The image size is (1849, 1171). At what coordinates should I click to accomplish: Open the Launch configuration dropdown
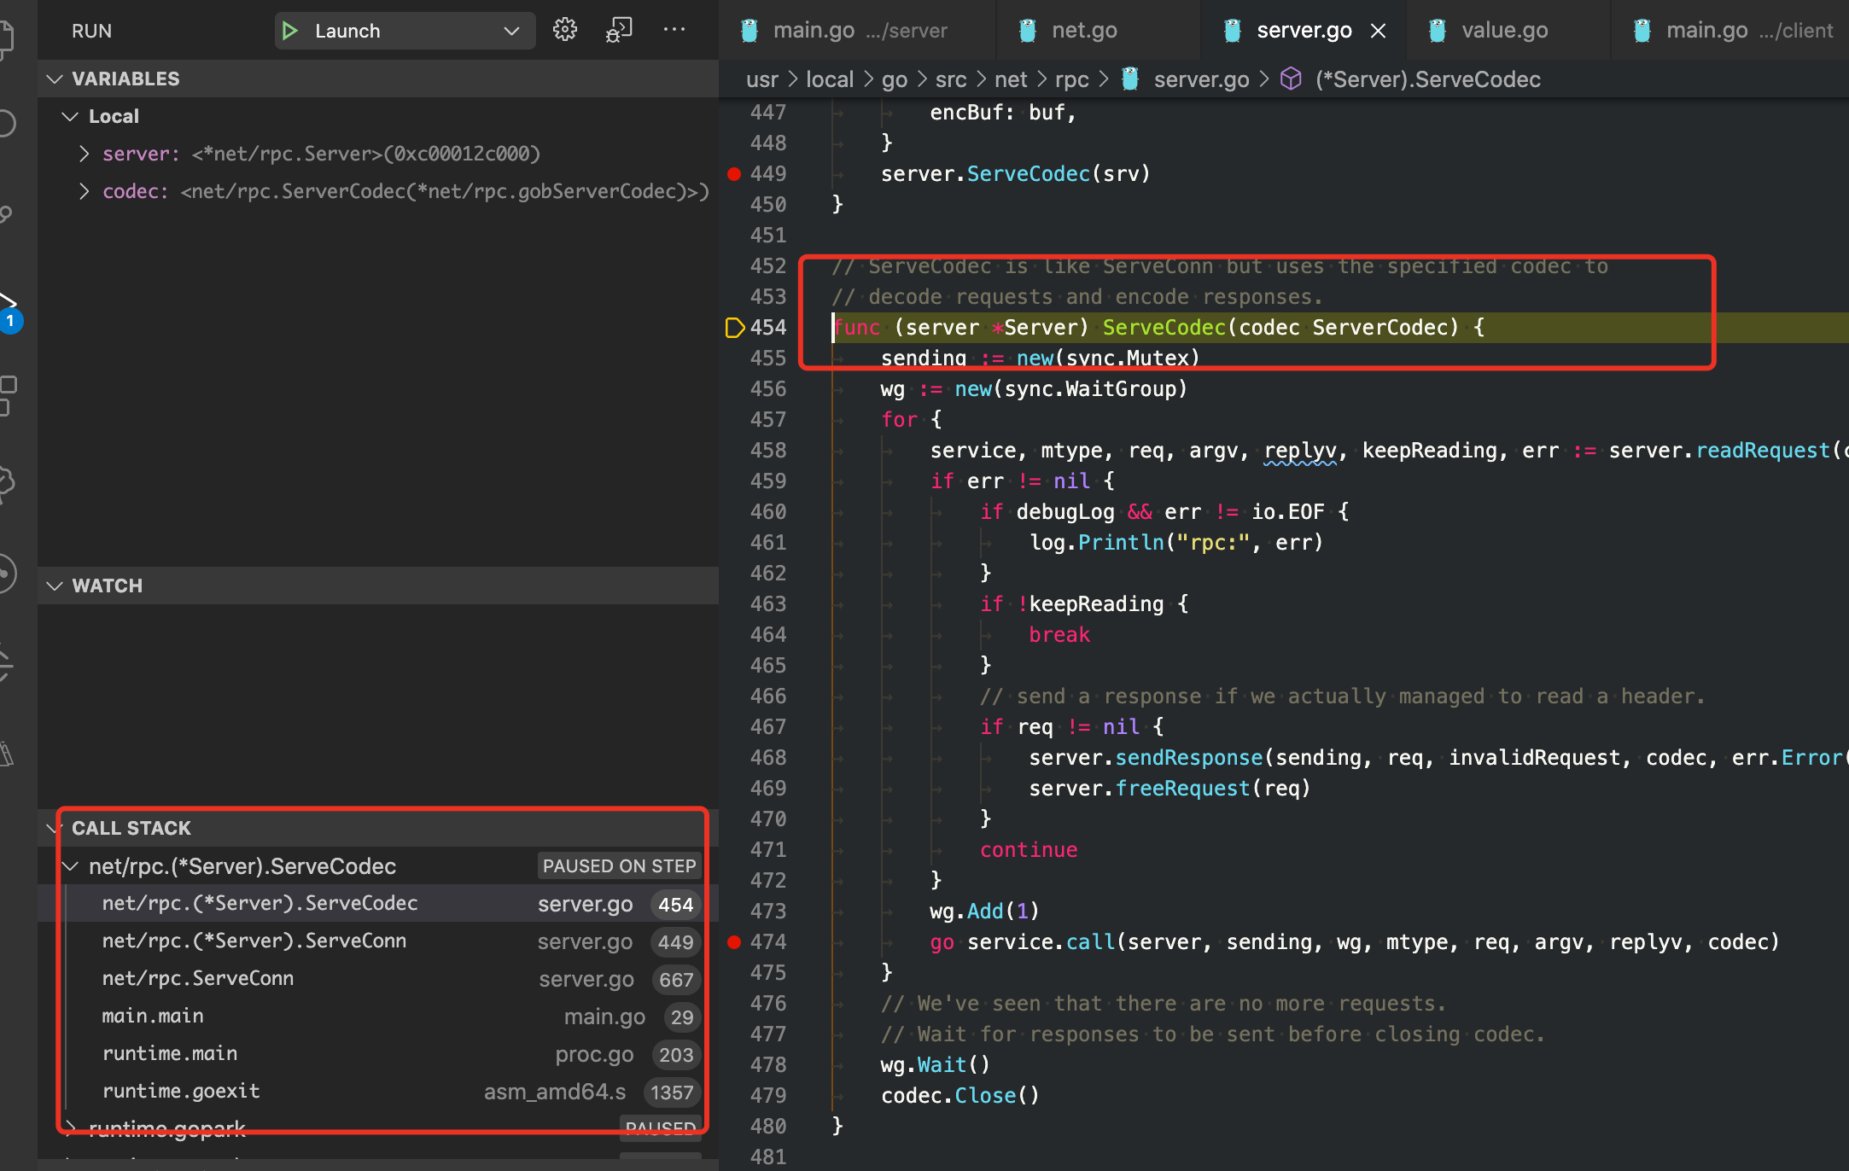[510, 31]
